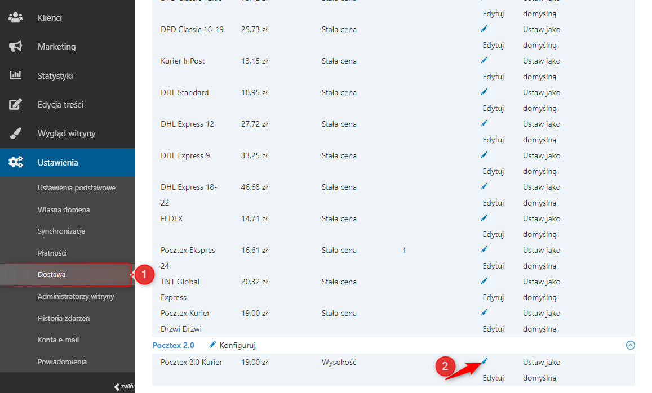Click the pencil icon for Pocztex 2.0 Kurier
The height and width of the screenshot is (393, 652).
point(484,362)
